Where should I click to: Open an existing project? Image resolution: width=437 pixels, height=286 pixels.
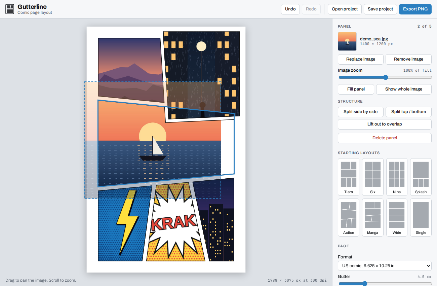(x=345, y=9)
